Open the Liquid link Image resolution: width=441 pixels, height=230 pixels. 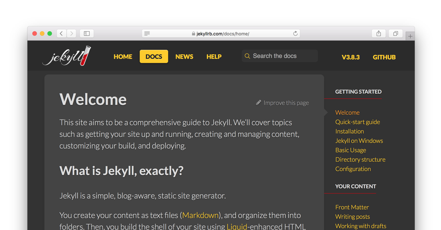(237, 227)
